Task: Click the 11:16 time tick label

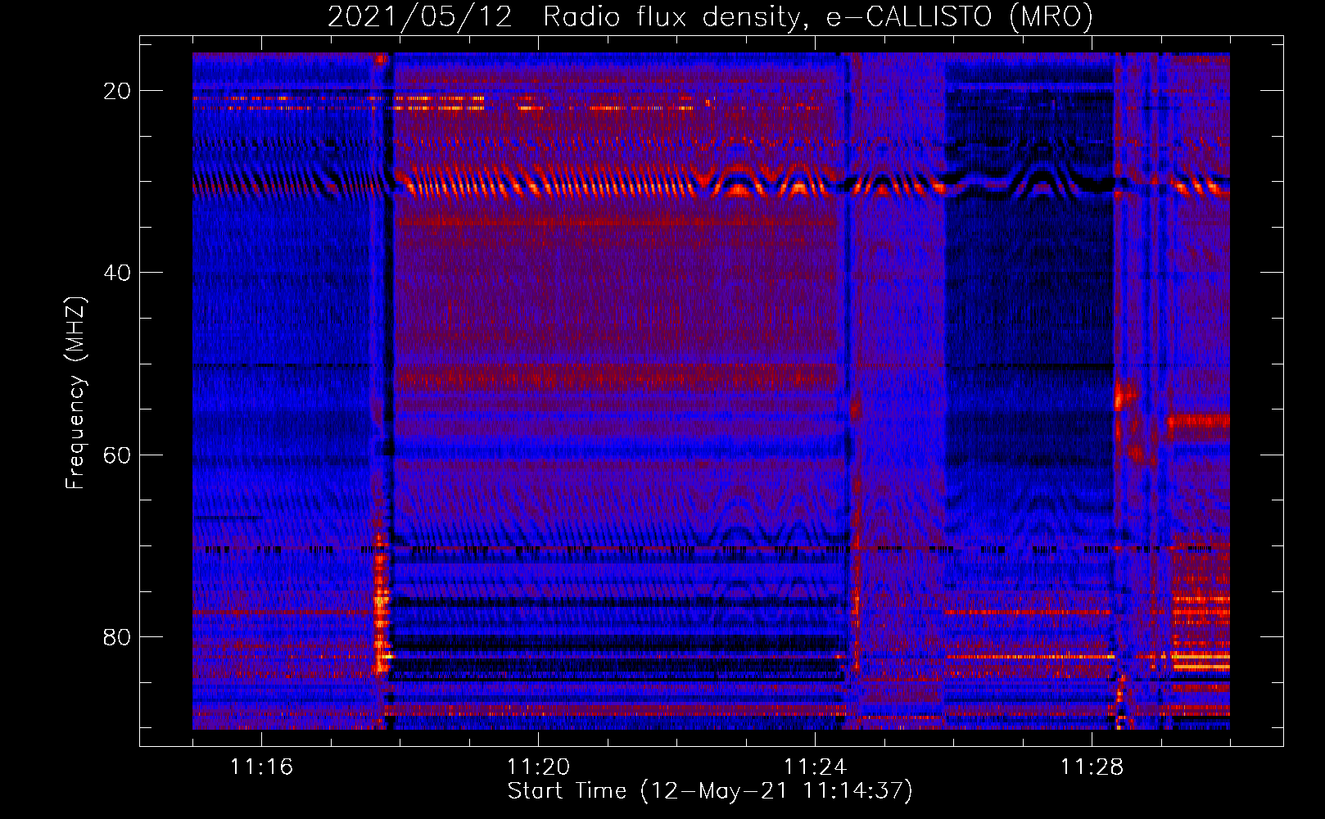Action: point(261,767)
